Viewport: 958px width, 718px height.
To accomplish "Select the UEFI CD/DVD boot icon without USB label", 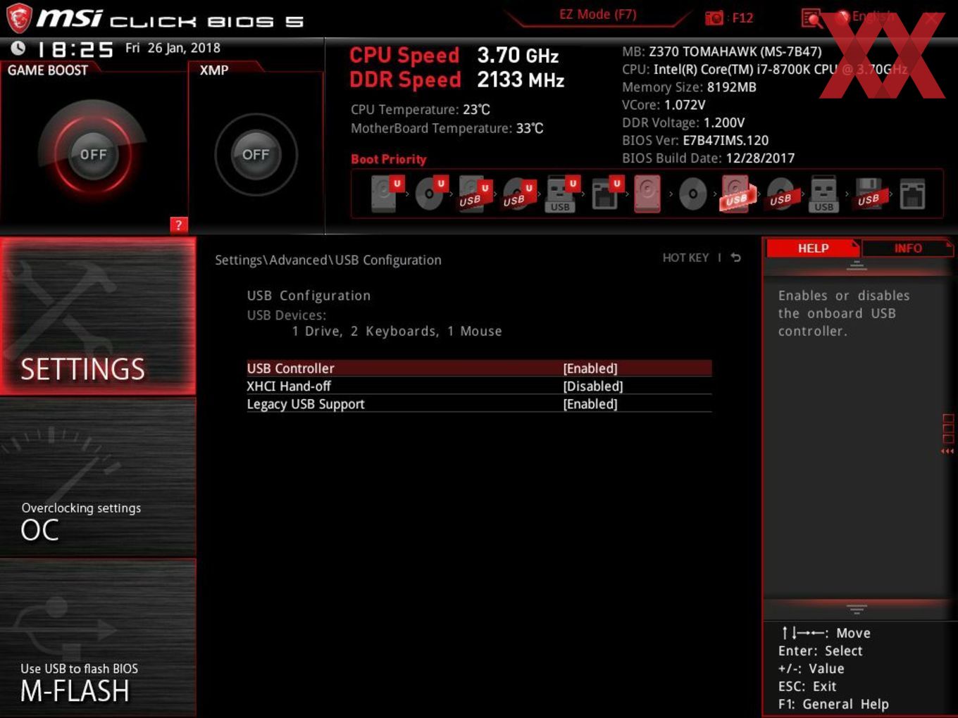I will point(430,194).
